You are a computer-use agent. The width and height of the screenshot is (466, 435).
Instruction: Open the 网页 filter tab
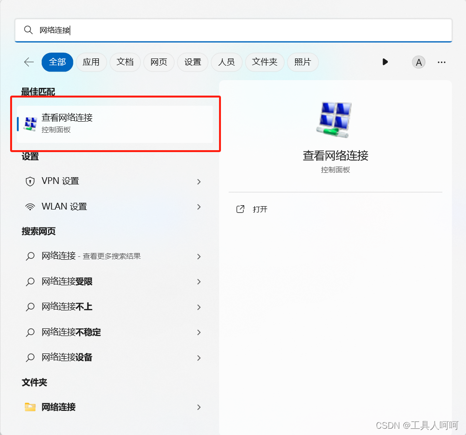click(159, 62)
